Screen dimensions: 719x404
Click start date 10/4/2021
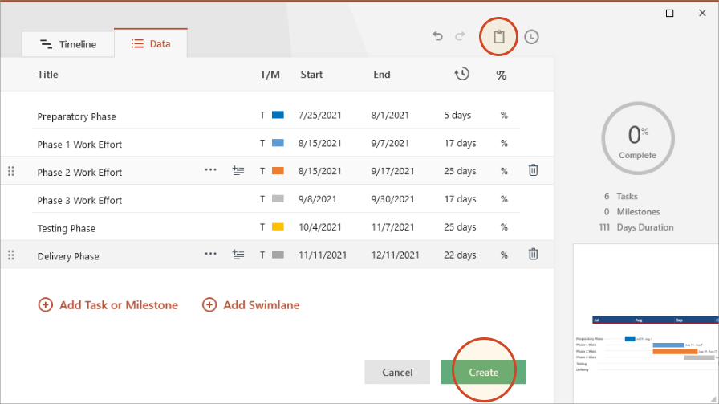point(320,227)
